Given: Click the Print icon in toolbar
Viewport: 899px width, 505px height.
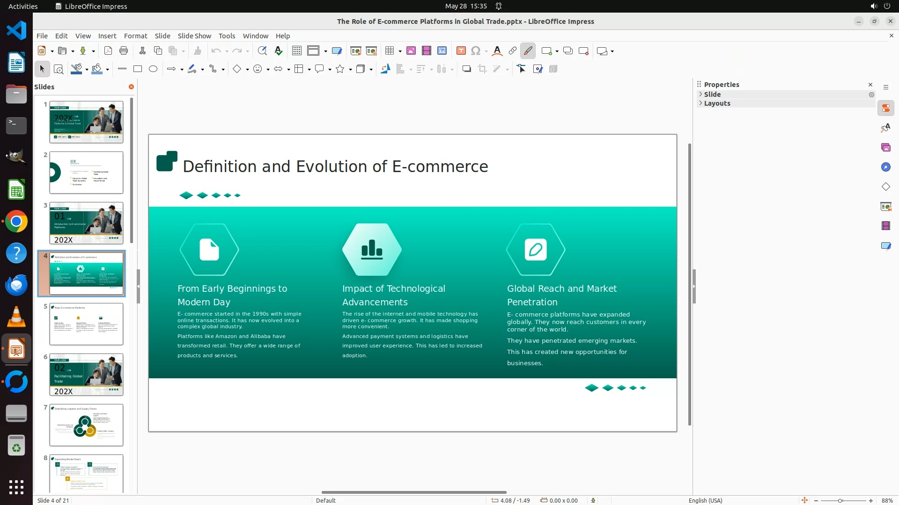Looking at the screenshot, I should click(124, 51).
